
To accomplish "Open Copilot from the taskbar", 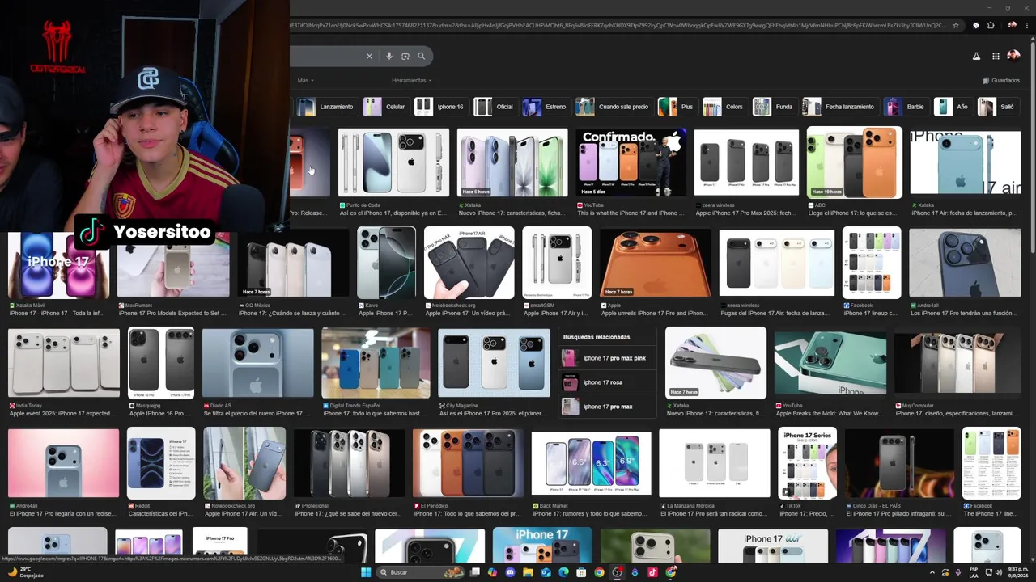I will pos(492,572).
